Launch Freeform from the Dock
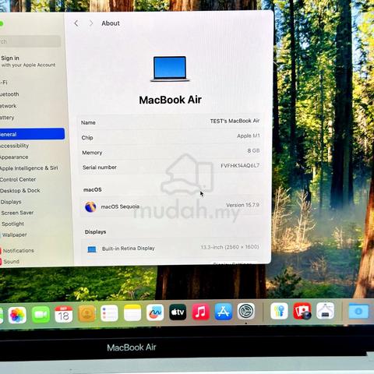The height and width of the screenshot is (374, 374). pyautogui.click(x=155, y=312)
